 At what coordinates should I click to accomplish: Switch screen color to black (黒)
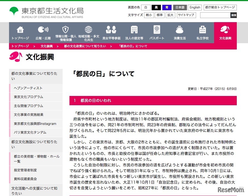point(156,8)
